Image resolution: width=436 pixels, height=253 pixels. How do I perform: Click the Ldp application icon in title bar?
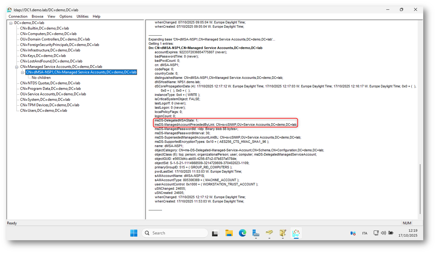click(10, 10)
